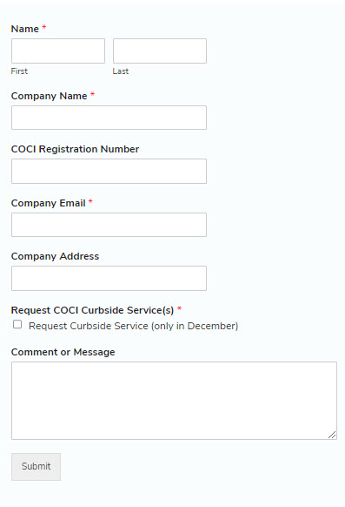Click the Last name input box
Viewport: 345px width, 507px height.
point(160,51)
